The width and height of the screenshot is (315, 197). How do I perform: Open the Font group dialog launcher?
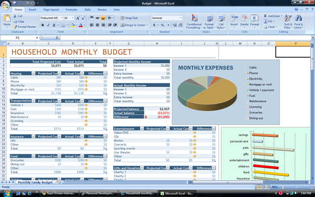(85, 32)
